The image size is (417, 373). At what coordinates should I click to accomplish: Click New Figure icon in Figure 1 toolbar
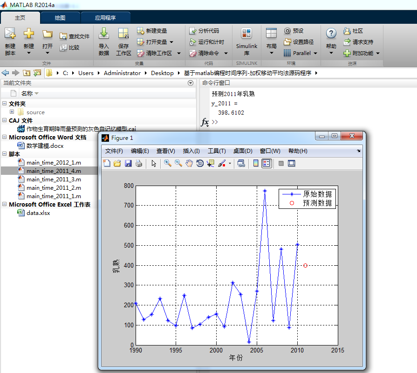point(107,163)
